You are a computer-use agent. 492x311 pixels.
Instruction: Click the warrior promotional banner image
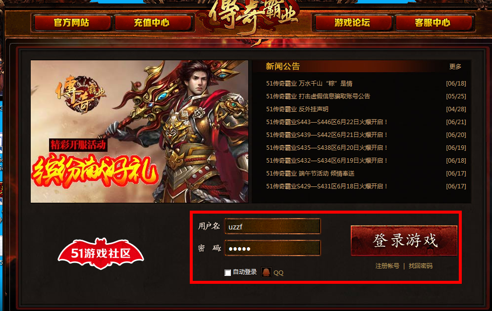click(139, 132)
